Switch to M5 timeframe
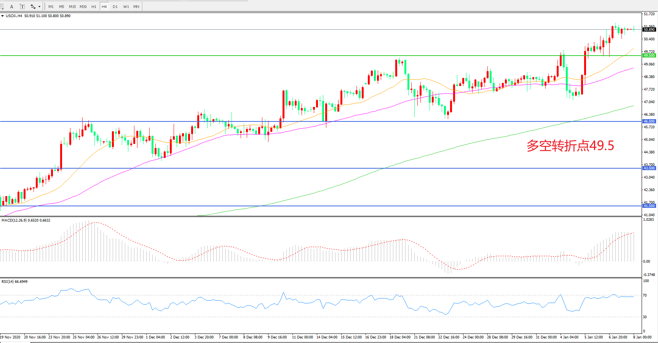The height and width of the screenshot is (343, 658). point(61,6)
